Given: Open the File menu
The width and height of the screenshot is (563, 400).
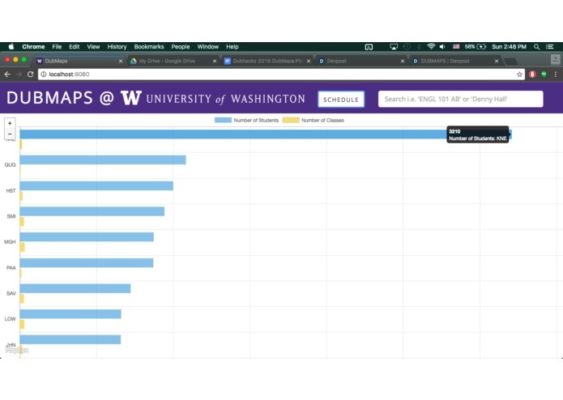Looking at the screenshot, I should [x=57, y=47].
